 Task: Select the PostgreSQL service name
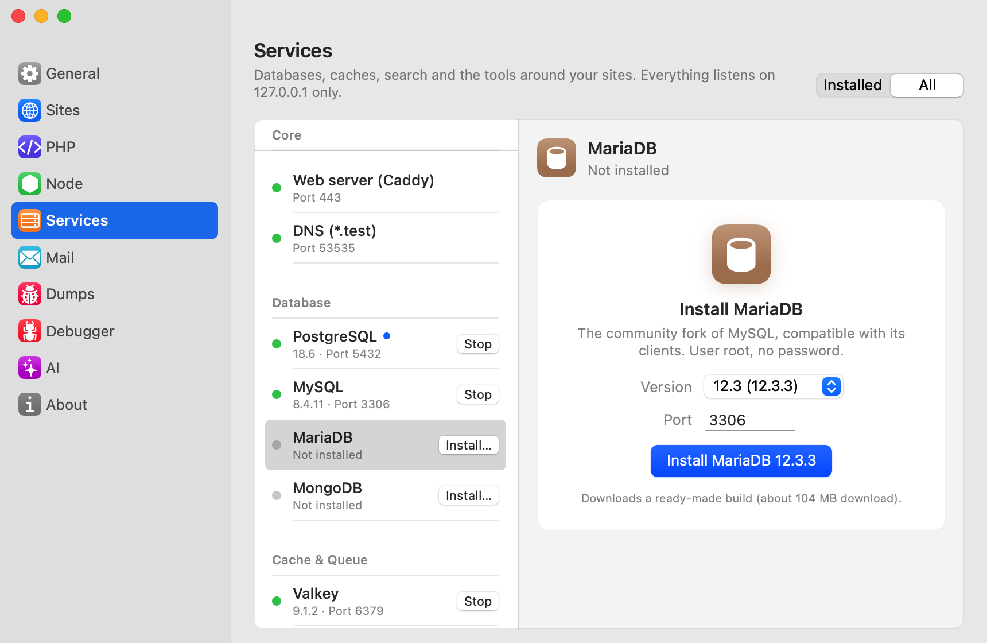[x=335, y=336]
